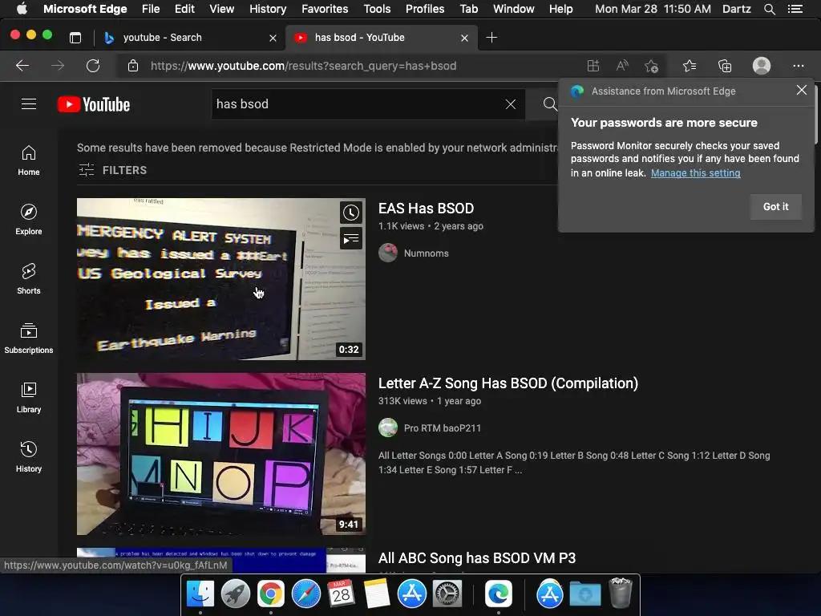Open Collections in Edge toolbar
The width and height of the screenshot is (821, 616).
(x=725, y=66)
